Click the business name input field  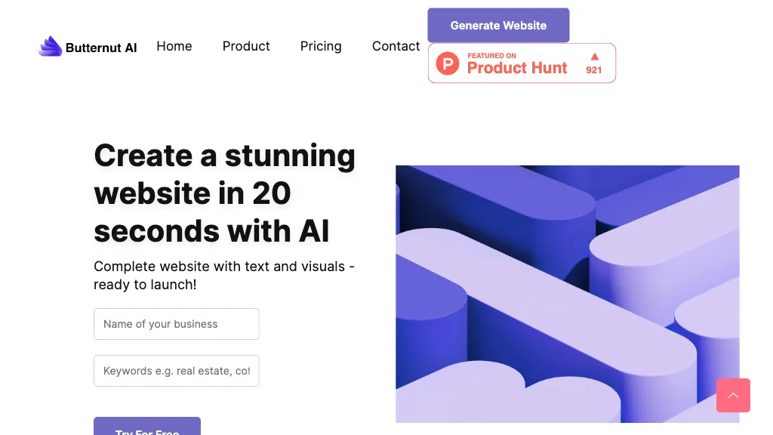tap(176, 323)
